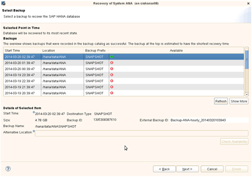Click the red unavailable icon for the 20:39:47 backup
Image resolution: width=252 pixels, height=177 pixels.
click(112, 93)
